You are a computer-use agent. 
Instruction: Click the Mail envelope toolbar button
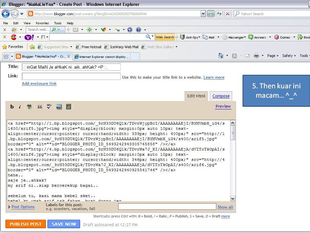click(x=209, y=37)
